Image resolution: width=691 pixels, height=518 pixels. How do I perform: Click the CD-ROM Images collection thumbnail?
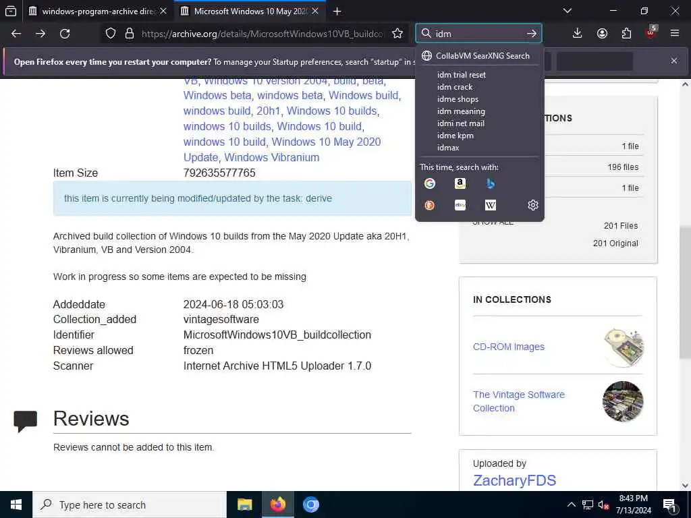624,347
